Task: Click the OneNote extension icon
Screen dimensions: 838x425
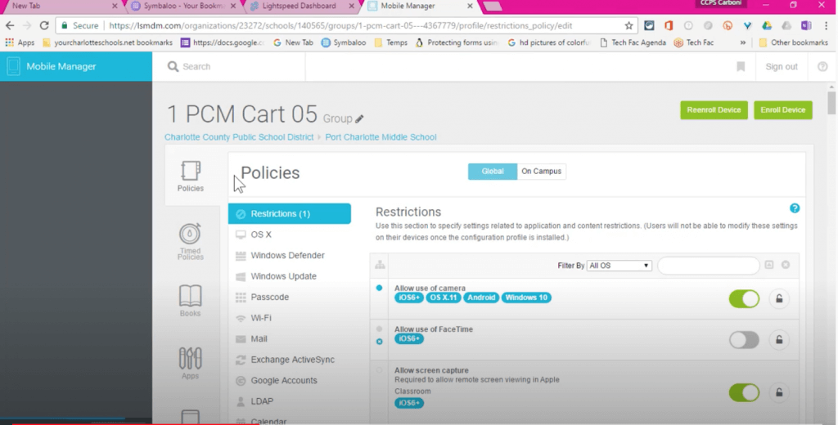Action: tap(806, 25)
